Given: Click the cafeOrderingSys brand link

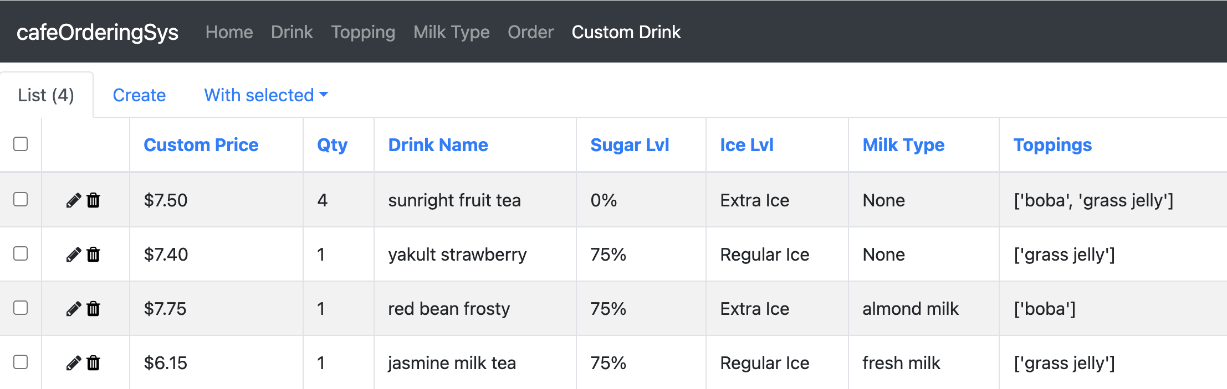Looking at the screenshot, I should click(98, 32).
